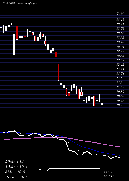Click the tall white candle spanning 12.5 to 13.5

(14, 44)
